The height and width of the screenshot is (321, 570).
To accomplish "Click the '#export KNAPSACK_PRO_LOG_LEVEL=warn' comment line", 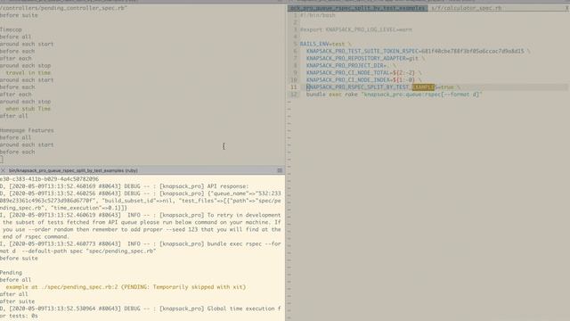I will pos(356,29).
